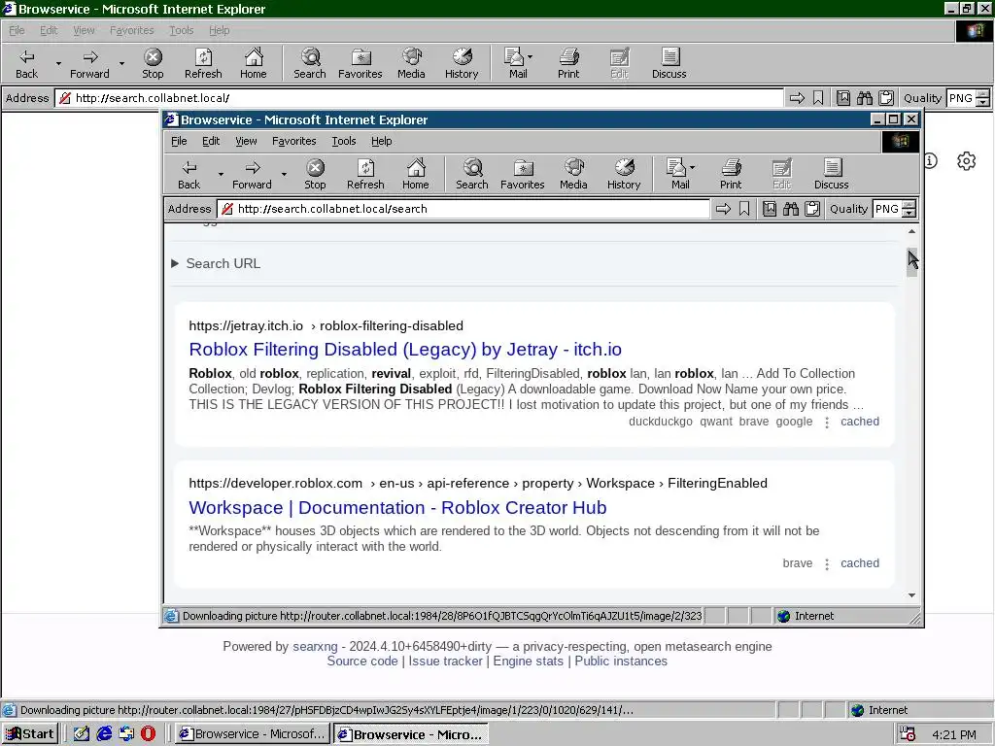
Task: Click the inner window address field
Action: [x=463, y=209]
